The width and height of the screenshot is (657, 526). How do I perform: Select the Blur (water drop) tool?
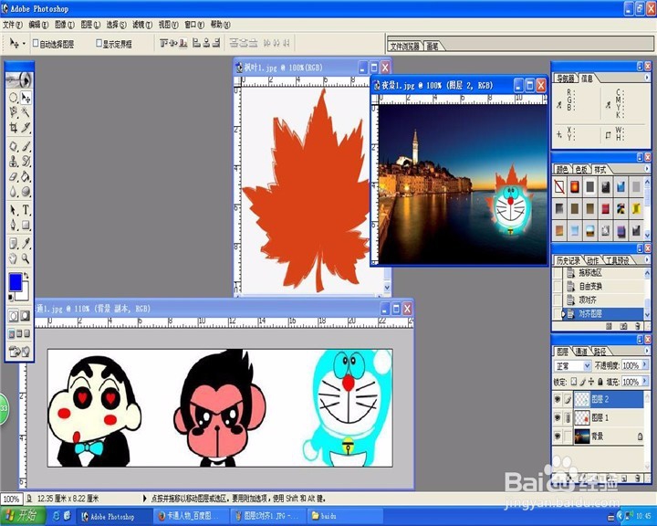pyautogui.click(x=13, y=191)
